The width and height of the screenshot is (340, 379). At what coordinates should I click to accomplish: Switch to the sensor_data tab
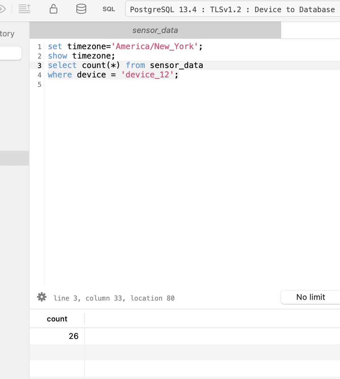point(155,30)
